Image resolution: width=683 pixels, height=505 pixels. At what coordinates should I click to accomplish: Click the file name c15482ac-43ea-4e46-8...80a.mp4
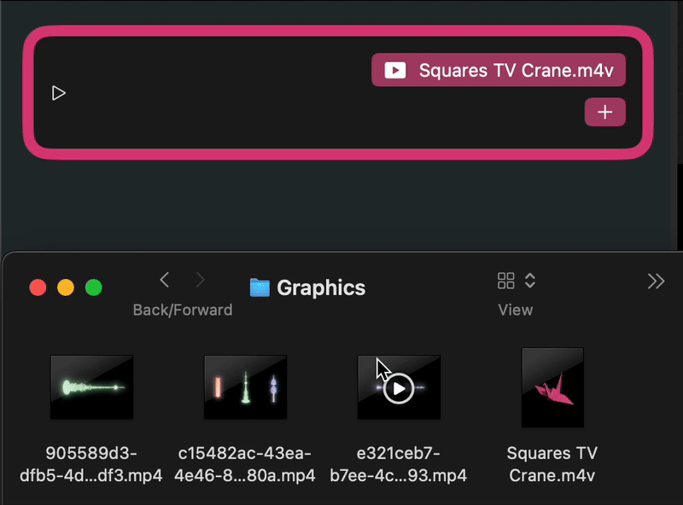pos(245,464)
